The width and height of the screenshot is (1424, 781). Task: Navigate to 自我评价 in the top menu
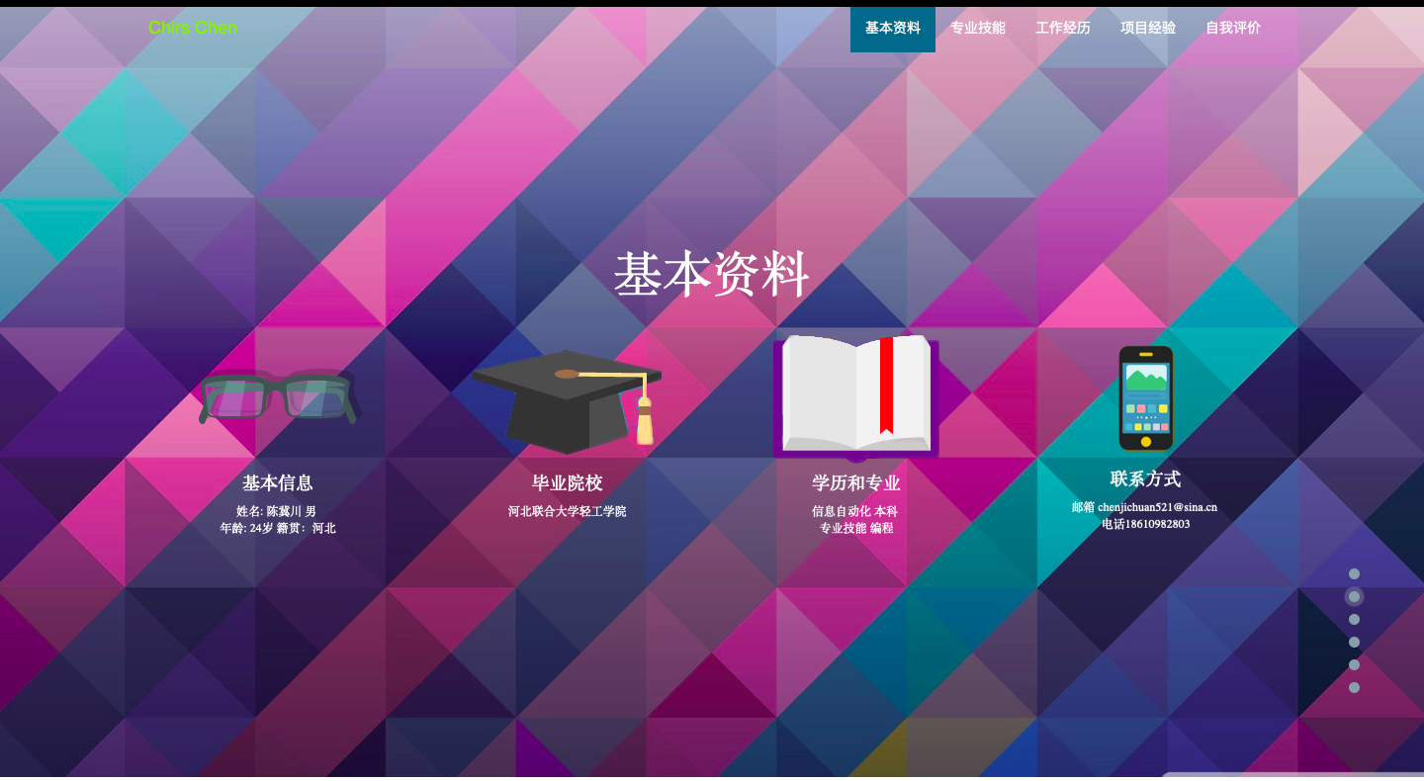click(x=1232, y=28)
